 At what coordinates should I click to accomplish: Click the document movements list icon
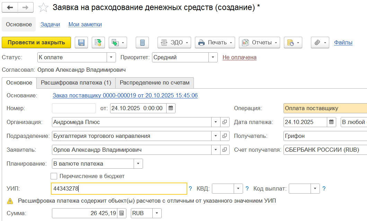(x=142, y=43)
